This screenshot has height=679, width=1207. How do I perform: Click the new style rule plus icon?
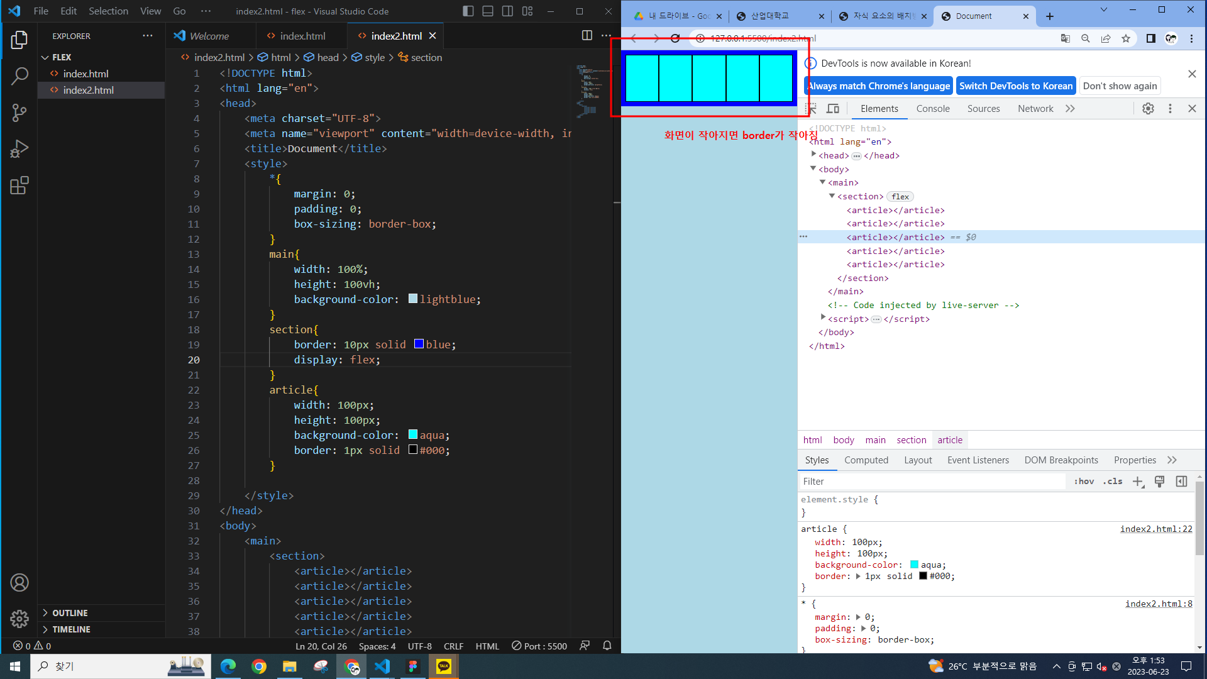(1138, 482)
